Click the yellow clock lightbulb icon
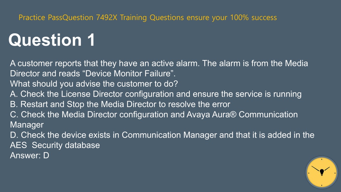This screenshot has height=192, width=341. click(x=322, y=172)
